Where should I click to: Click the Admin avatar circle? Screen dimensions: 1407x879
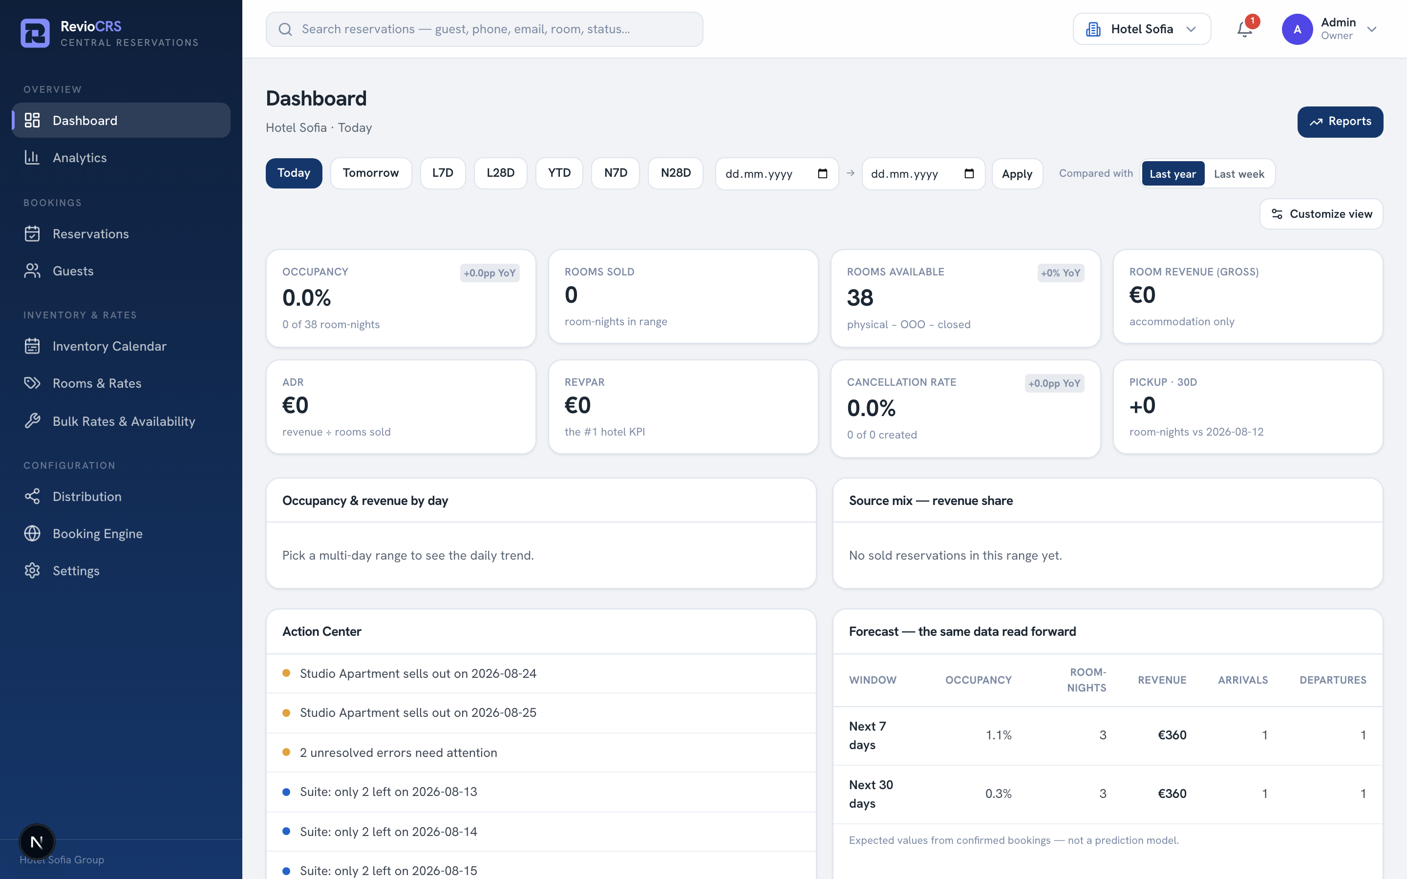(1297, 29)
